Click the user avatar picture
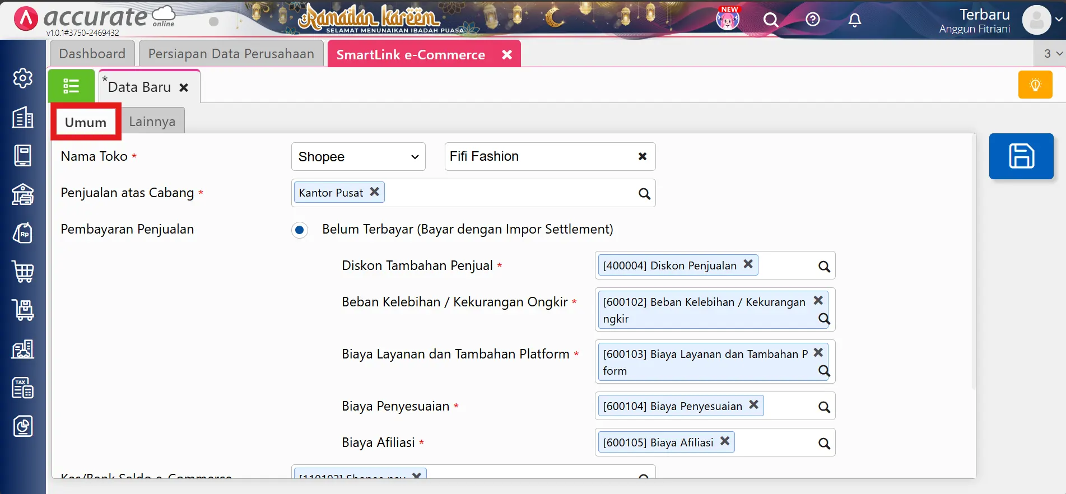Screen dimensions: 1066x494 1036,20
